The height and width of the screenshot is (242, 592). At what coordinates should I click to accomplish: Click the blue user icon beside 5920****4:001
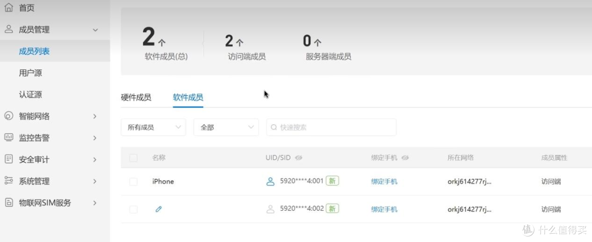(270, 181)
